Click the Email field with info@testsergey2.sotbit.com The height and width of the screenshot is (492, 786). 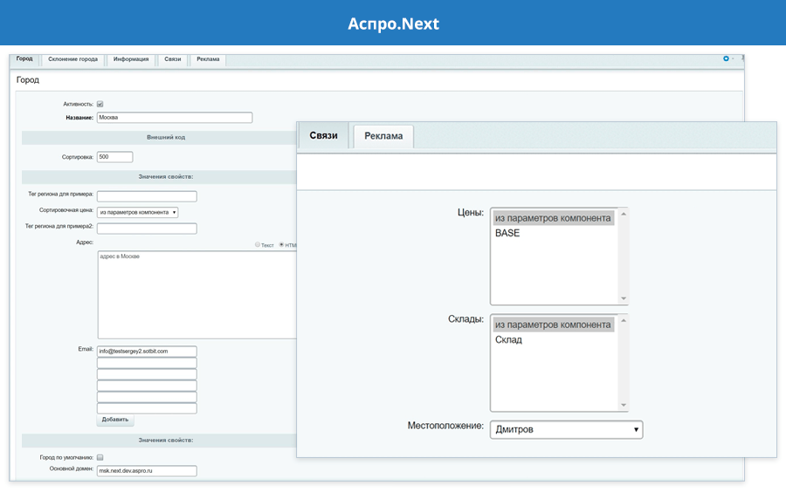tap(147, 352)
